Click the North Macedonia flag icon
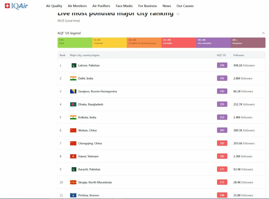The height and width of the screenshot is (199, 269). point(73,182)
